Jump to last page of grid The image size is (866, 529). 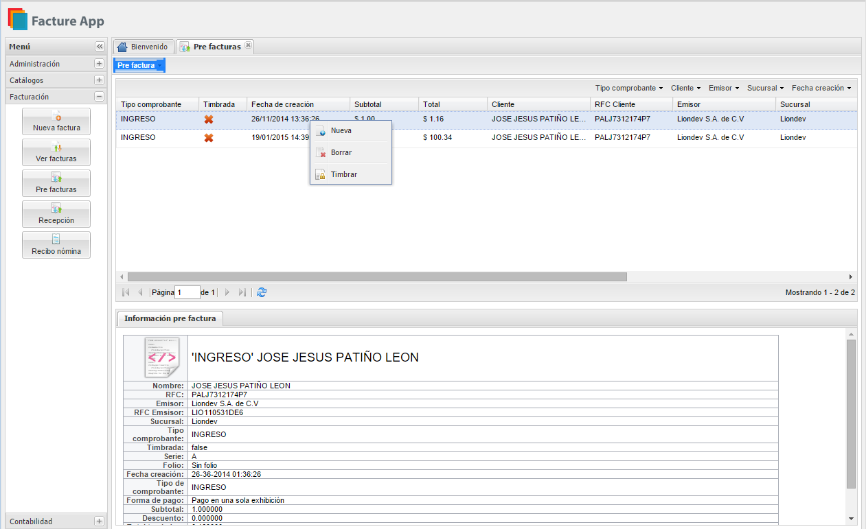click(242, 292)
